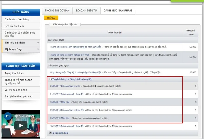Viewport: 204px width, 139px height.
Task: Click the Trở lại button
Action: point(51,18)
